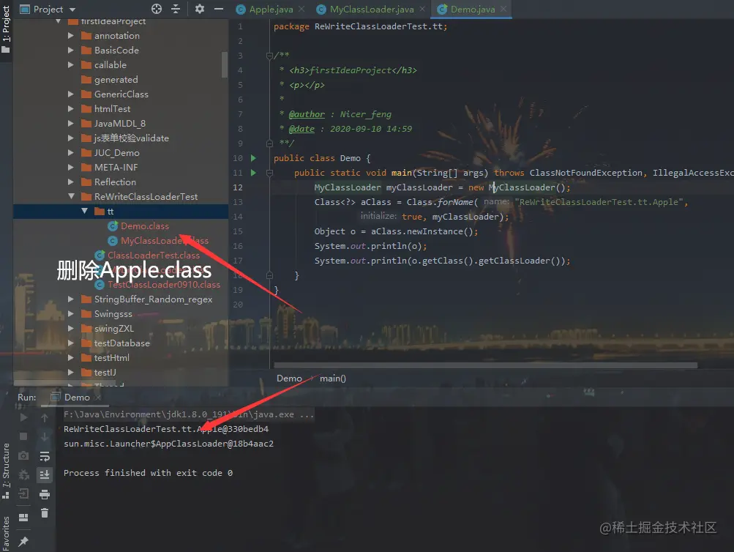Click the locate/select opened file crosshair icon

click(x=157, y=9)
